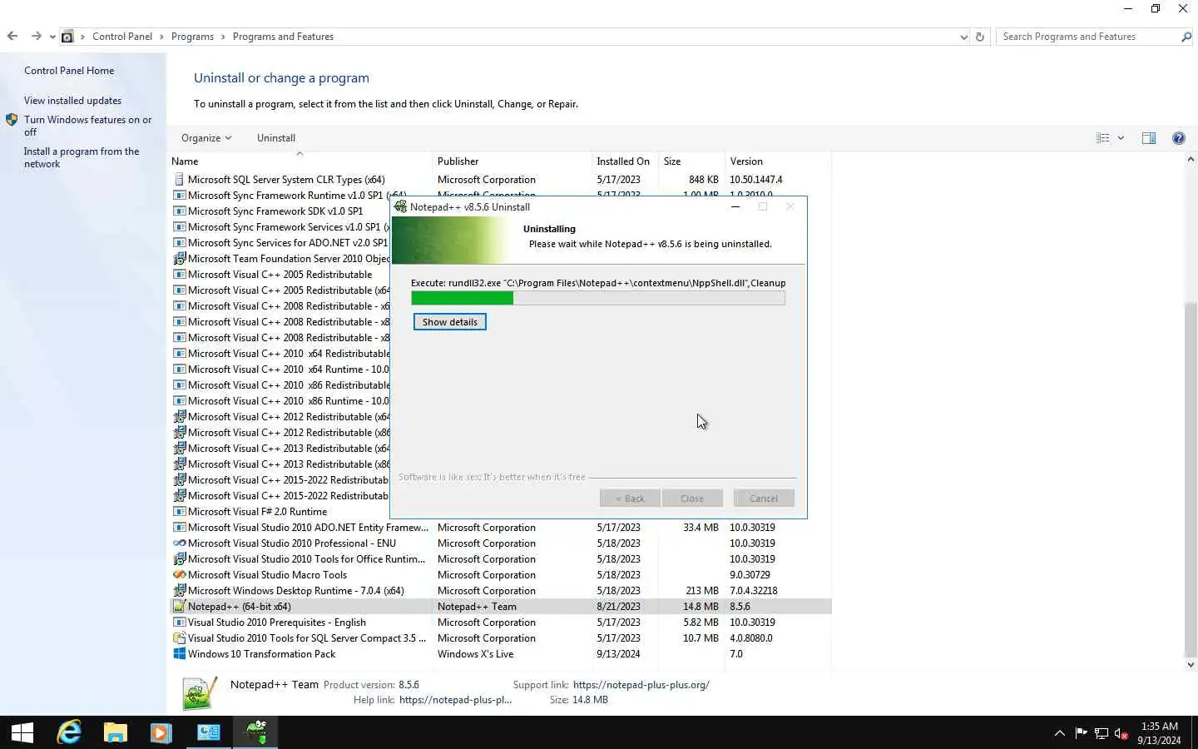Open the Notepad++ help link
Screen dimensions: 1198x749
455,700
